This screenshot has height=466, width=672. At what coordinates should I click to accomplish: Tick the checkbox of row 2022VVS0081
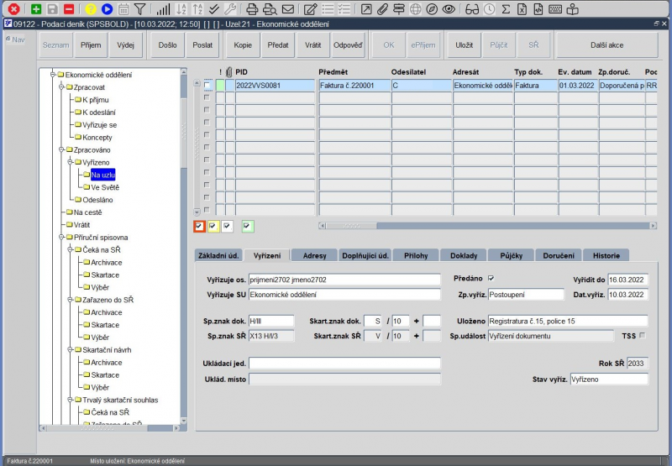[x=207, y=86]
